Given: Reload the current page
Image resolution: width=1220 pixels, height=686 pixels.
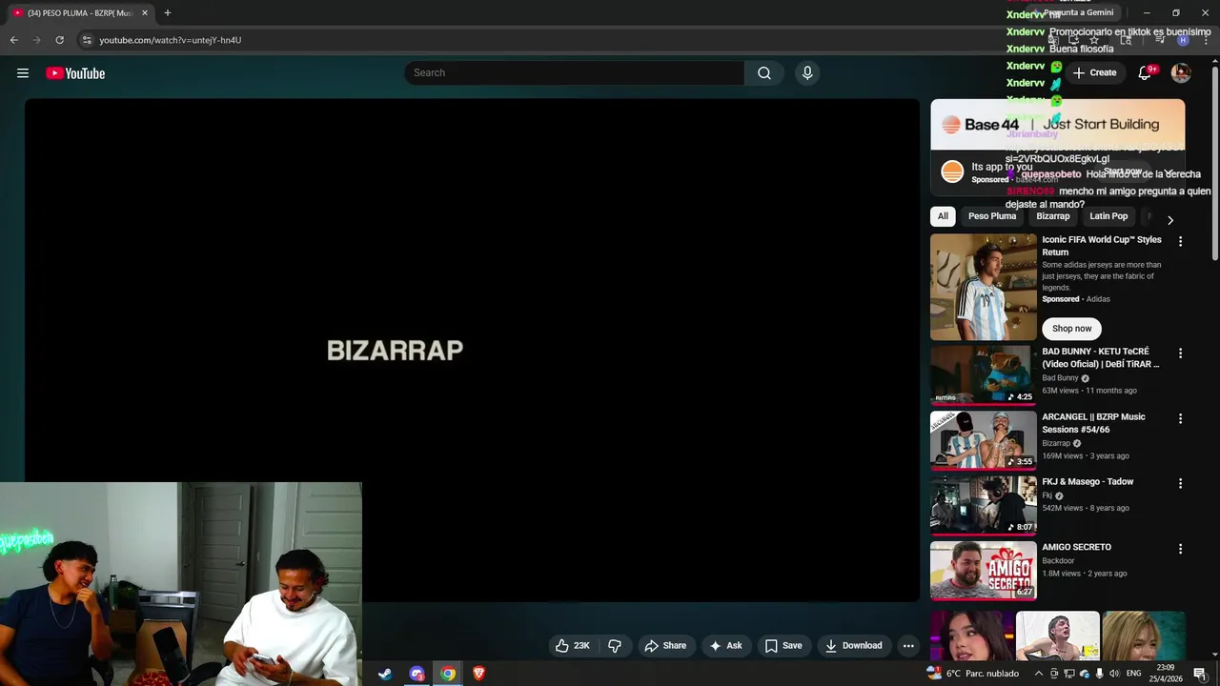Looking at the screenshot, I should click(x=59, y=40).
